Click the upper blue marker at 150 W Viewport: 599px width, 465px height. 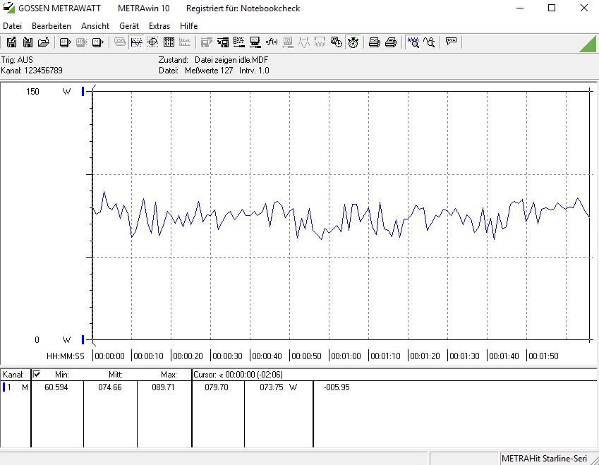83,91
